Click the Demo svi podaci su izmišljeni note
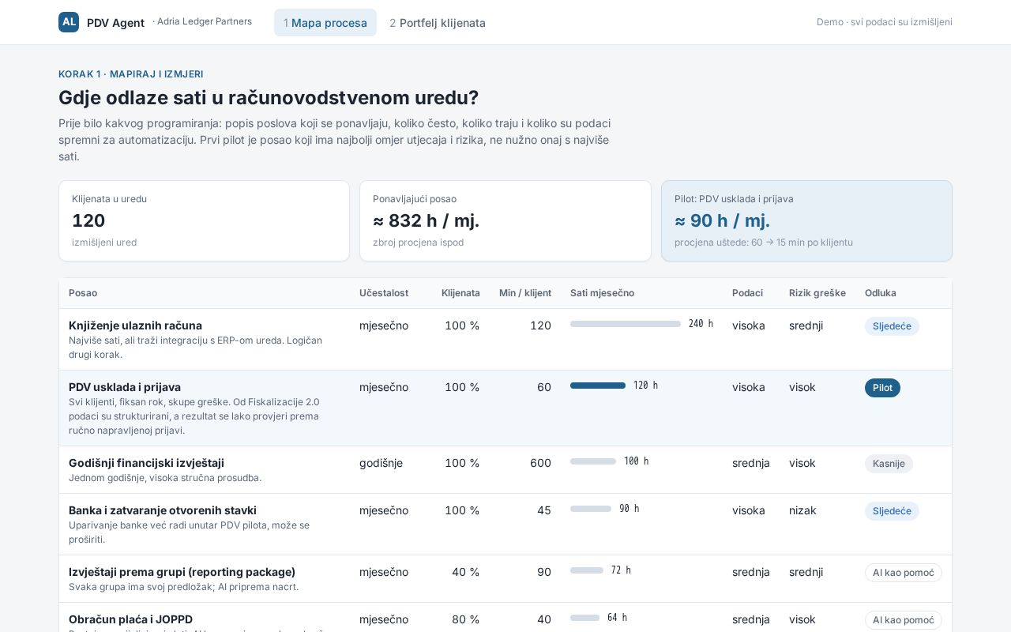 pos(885,22)
